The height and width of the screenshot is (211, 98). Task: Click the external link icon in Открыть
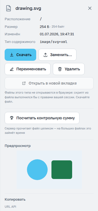tap(24, 83)
